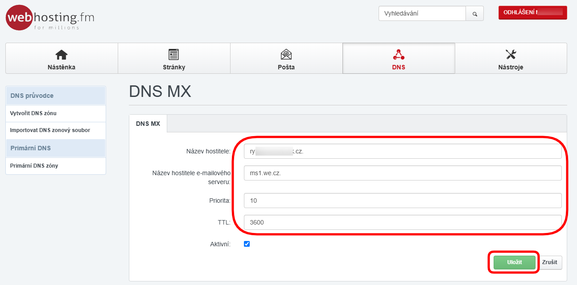Viewport: 577px width, 285px height.
Task: Click the Nástěnka home icon
Action: (62, 54)
